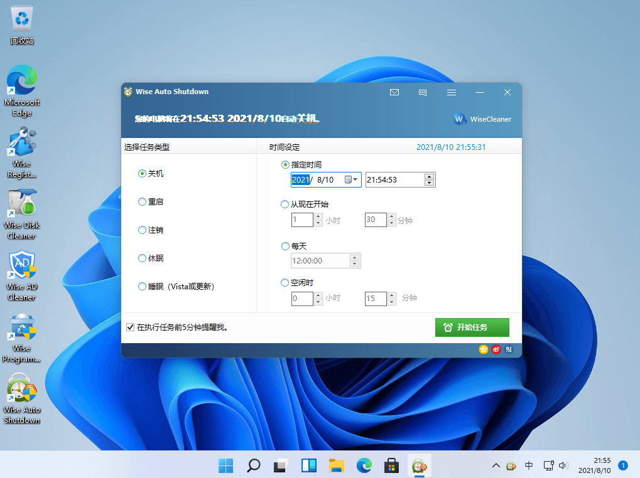Viewport: 640px width, 478px height.
Task: Open taskbar Search magnifier
Action: point(254,465)
